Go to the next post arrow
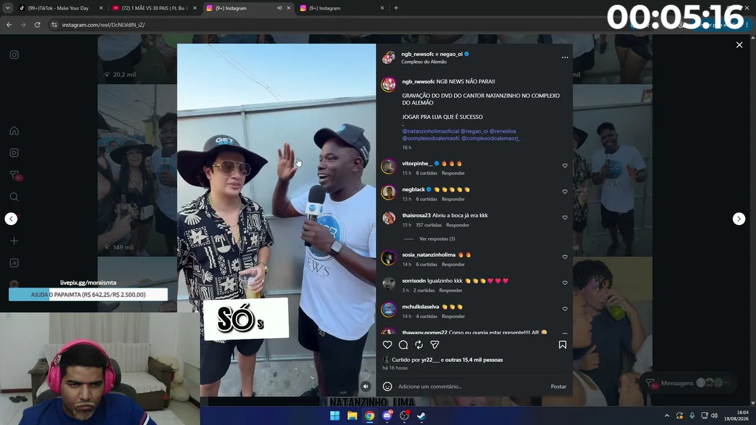 739,219
